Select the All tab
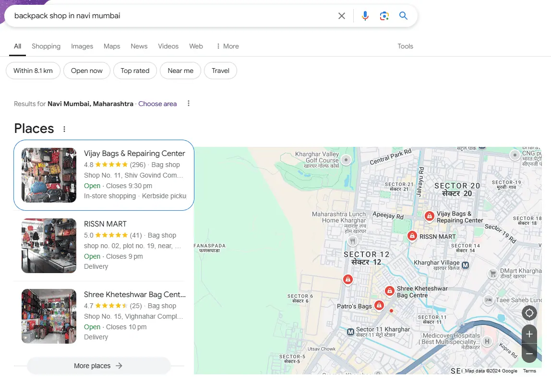Image resolution: width=551 pixels, height=383 pixels. [x=18, y=46]
